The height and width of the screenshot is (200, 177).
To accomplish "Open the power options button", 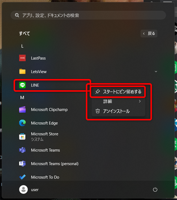I will pyautogui.click(x=155, y=190).
